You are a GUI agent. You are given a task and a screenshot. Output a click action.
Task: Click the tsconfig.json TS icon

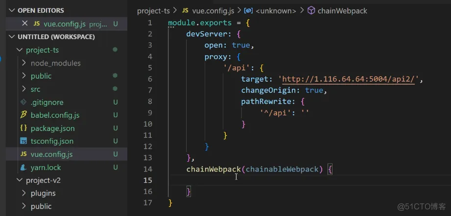click(x=24, y=141)
